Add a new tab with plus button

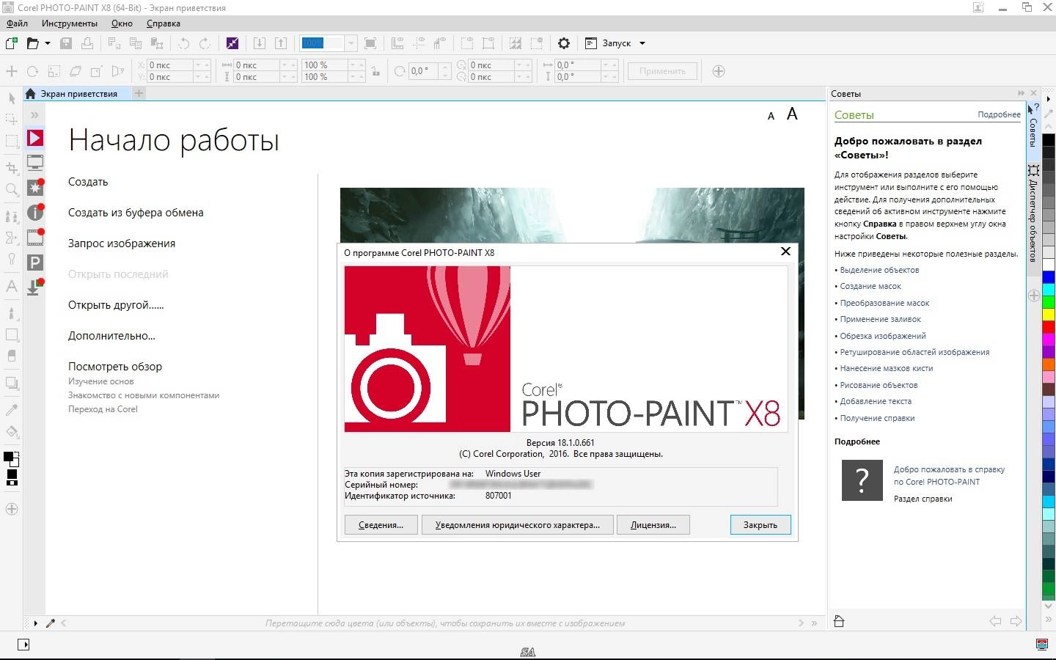139,93
